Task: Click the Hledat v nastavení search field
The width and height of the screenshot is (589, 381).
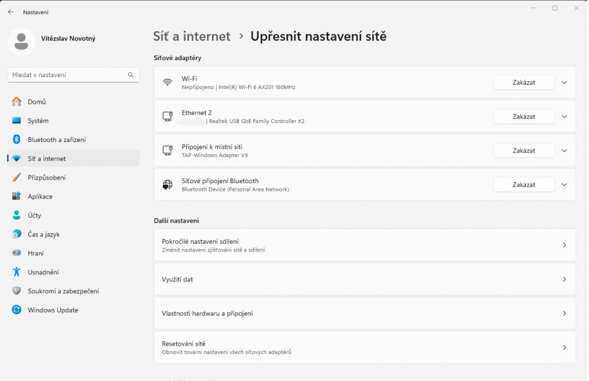Action: (x=68, y=75)
